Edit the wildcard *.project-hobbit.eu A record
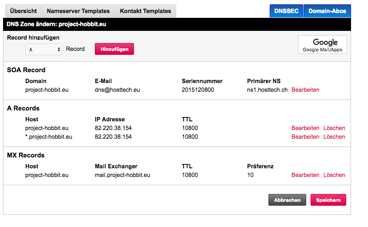 [305, 137]
